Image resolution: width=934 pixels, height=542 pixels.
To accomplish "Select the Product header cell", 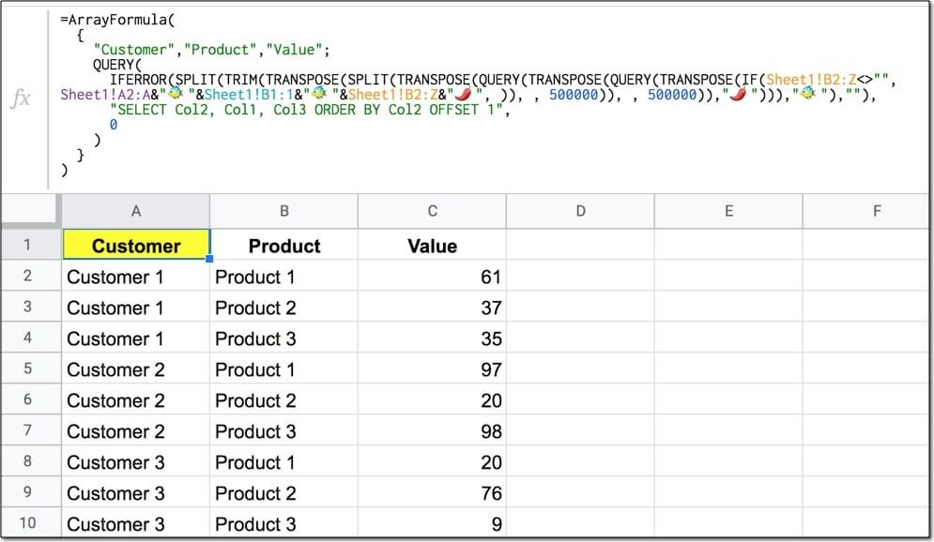I will (283, 245).
